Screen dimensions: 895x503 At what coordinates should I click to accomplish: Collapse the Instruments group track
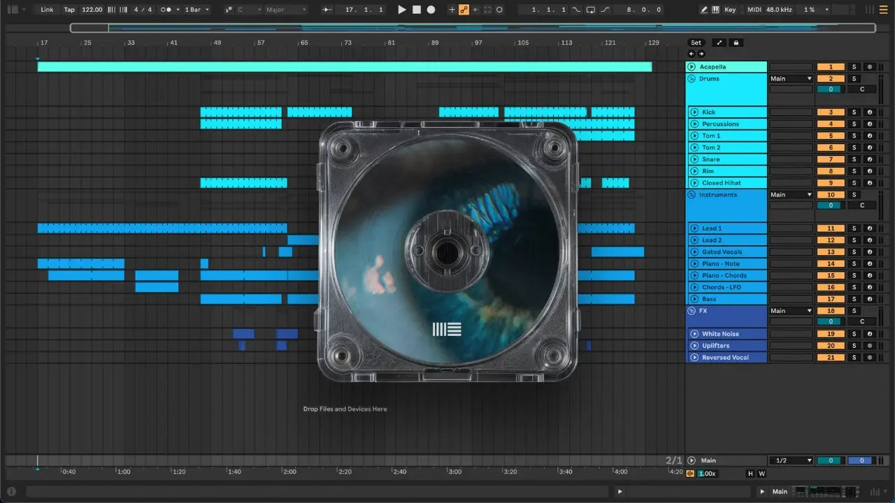point(692,195)
